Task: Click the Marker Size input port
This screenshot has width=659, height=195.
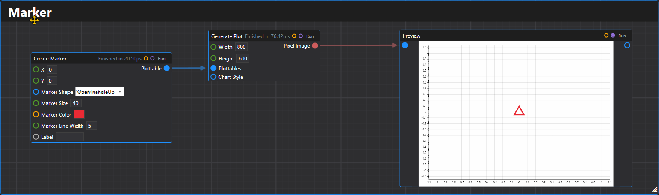Action: [x=36, y=103]
